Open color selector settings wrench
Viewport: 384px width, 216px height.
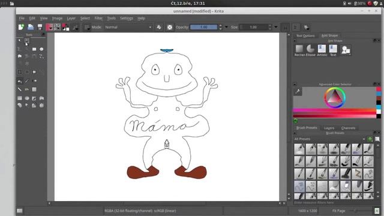298,92
